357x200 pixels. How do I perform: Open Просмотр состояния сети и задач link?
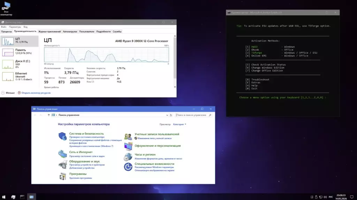pyautogui.click(x=87, y=156)
